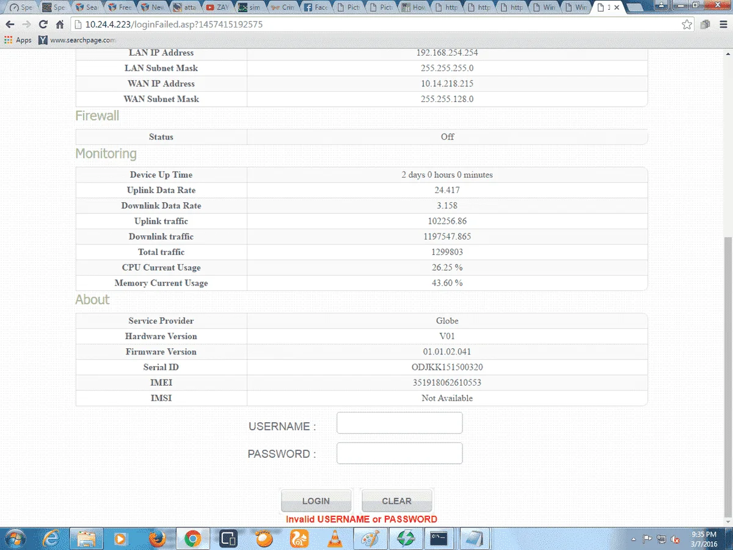Click the Invalid USERNAME or PASSWORD message

[x=362, y=519]
